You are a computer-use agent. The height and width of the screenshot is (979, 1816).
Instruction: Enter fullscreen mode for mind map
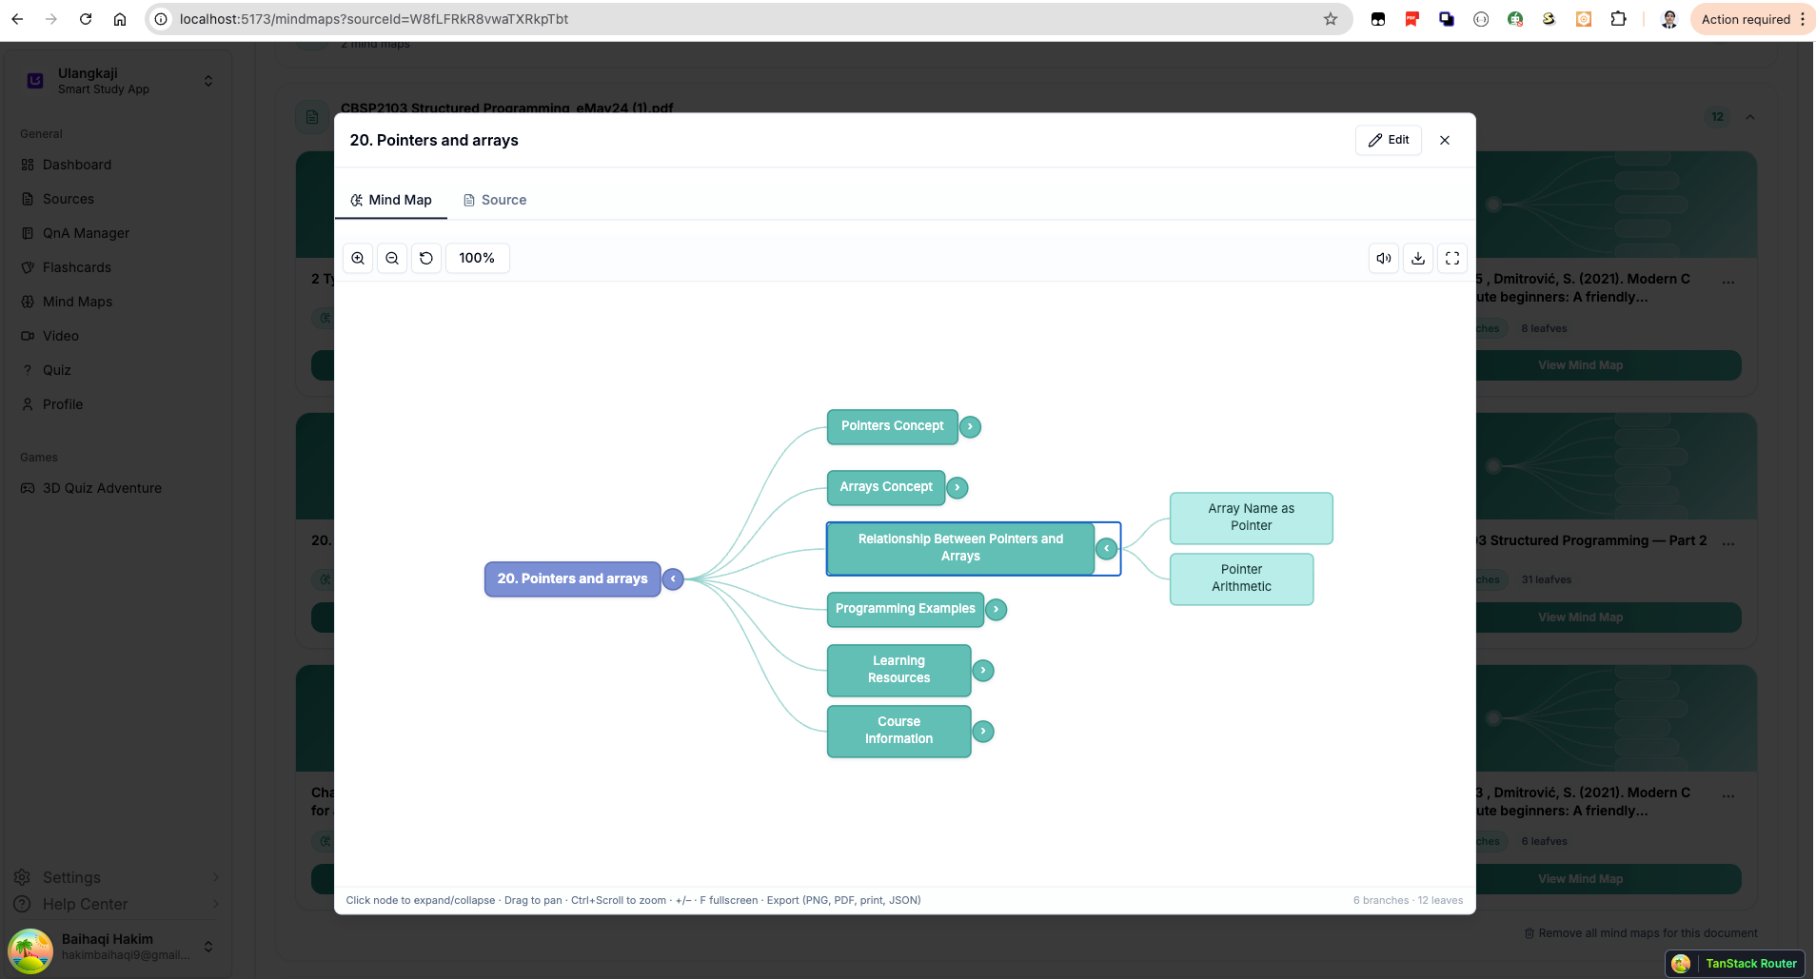point(1452,258)
